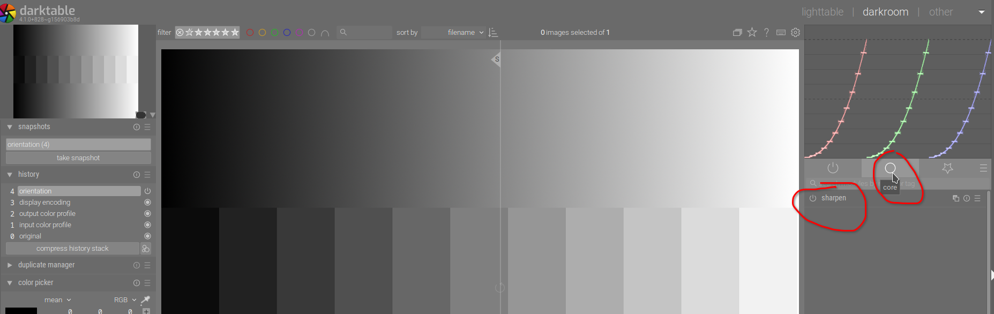
Task: Toggle grouping of images icon
Action: (737, 33)
